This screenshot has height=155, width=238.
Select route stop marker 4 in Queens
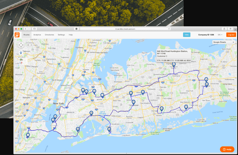coord(83,90)
